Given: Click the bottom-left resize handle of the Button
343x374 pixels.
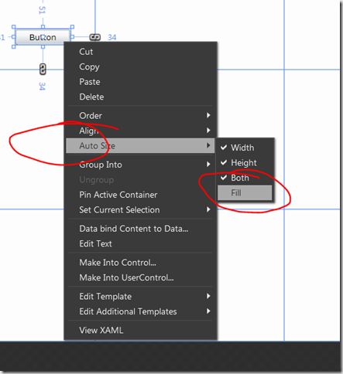Looking at the screenshot, I should (x=14, y=46).
